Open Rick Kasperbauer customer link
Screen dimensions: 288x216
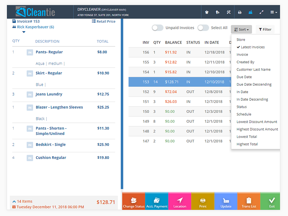[35, 27]
